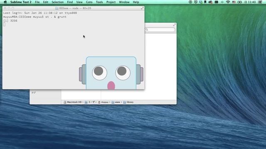Image resolution: width=266 pixels, height=149 pixels.
Task: Close the terminal window
Action: point(5,8)
